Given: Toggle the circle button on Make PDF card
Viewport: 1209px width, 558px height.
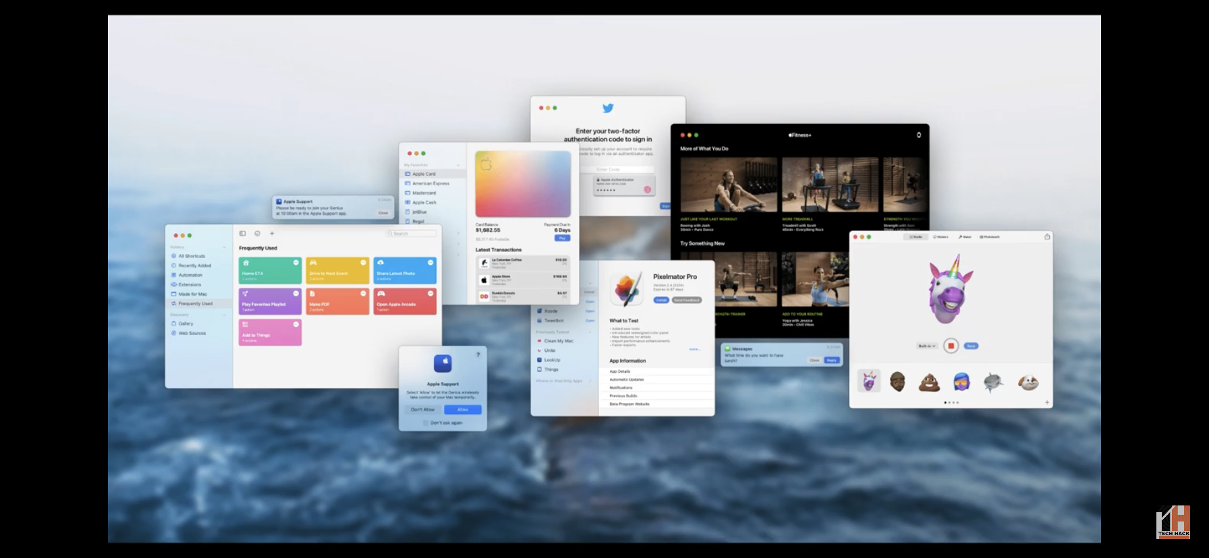Looking at the screenshot, I should click(363, 293).
